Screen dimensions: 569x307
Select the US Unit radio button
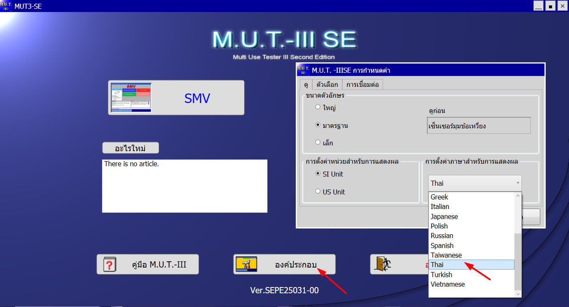[318, 191]
